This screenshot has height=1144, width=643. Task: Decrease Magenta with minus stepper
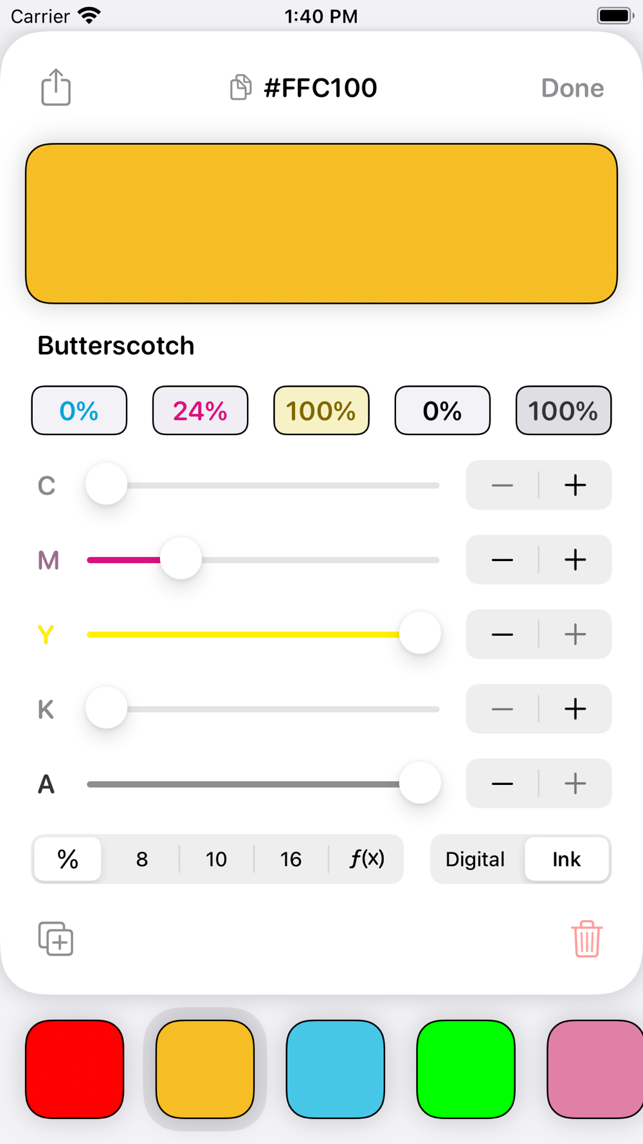click(502, 560)
